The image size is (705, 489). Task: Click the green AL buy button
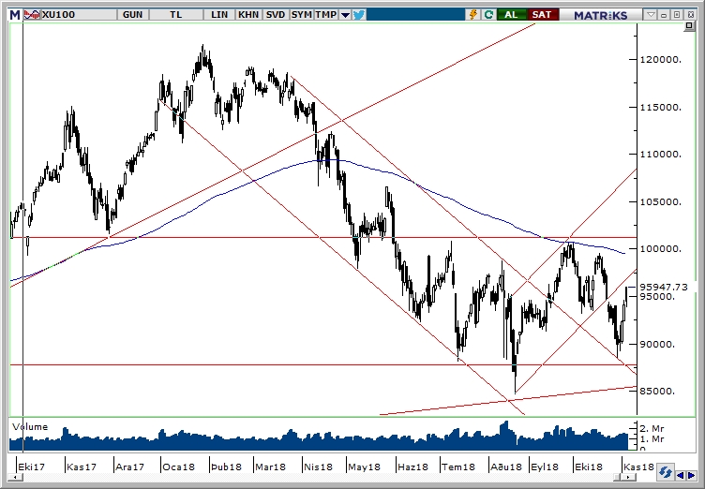tap(511, 15)
